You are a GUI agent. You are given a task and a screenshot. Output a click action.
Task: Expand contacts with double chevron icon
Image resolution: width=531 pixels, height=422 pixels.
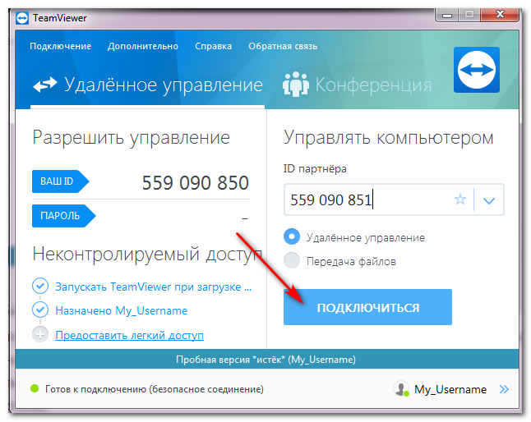click(x=504, y=389)
